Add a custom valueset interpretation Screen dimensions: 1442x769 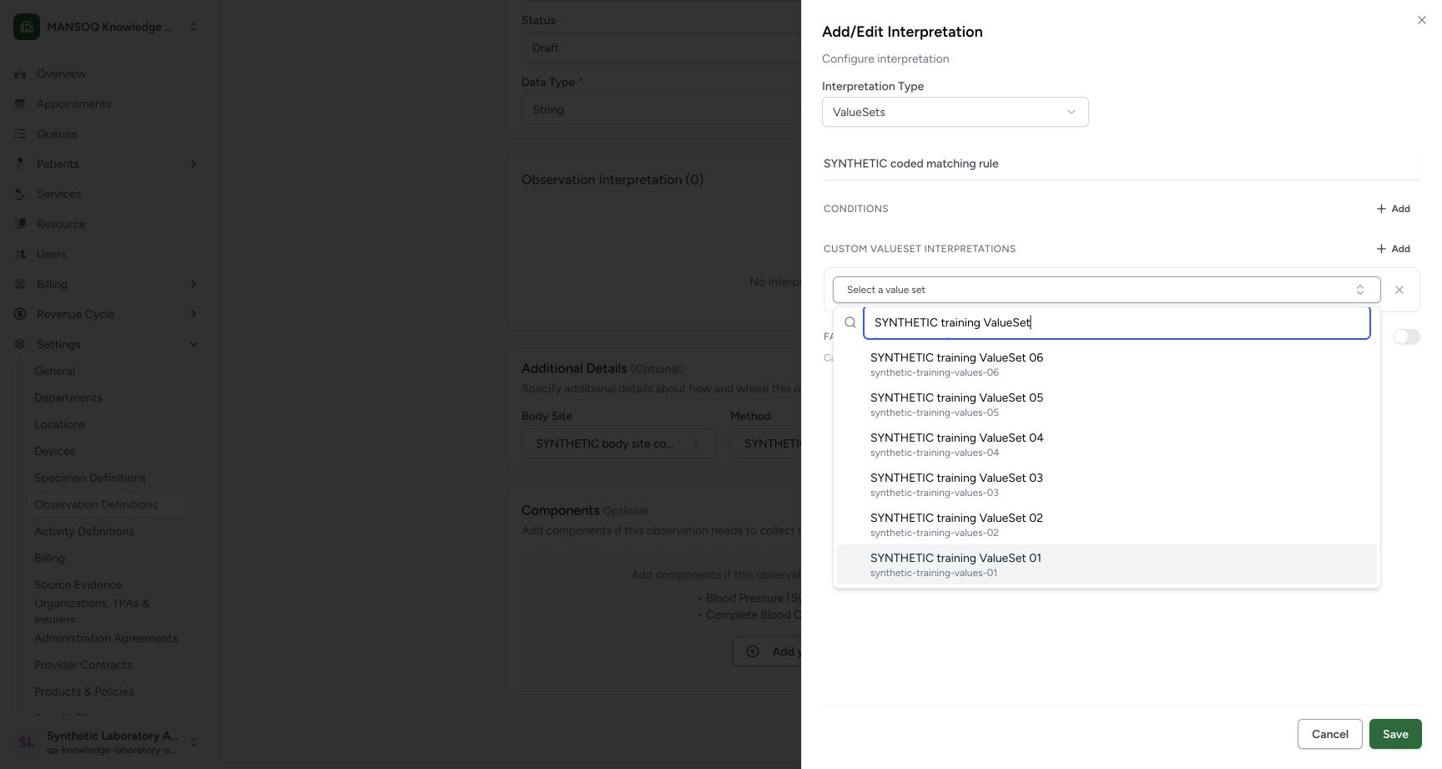(1393, 249)
